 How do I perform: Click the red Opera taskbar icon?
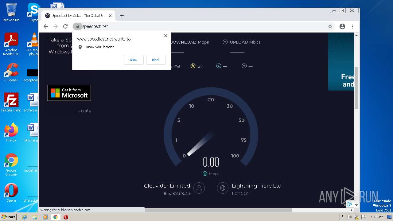point(66,217)
